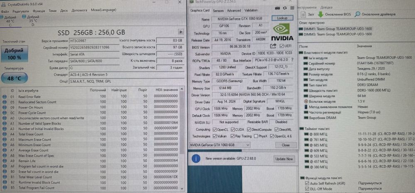Click the Оновлення драйверів label

click(379, 14)
